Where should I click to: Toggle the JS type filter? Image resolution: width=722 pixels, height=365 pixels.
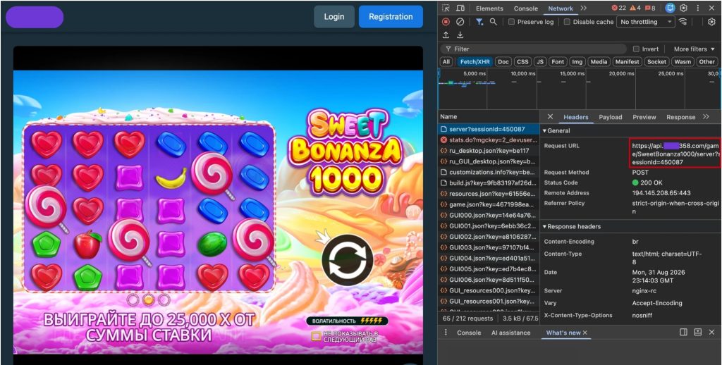pos(540,62)
